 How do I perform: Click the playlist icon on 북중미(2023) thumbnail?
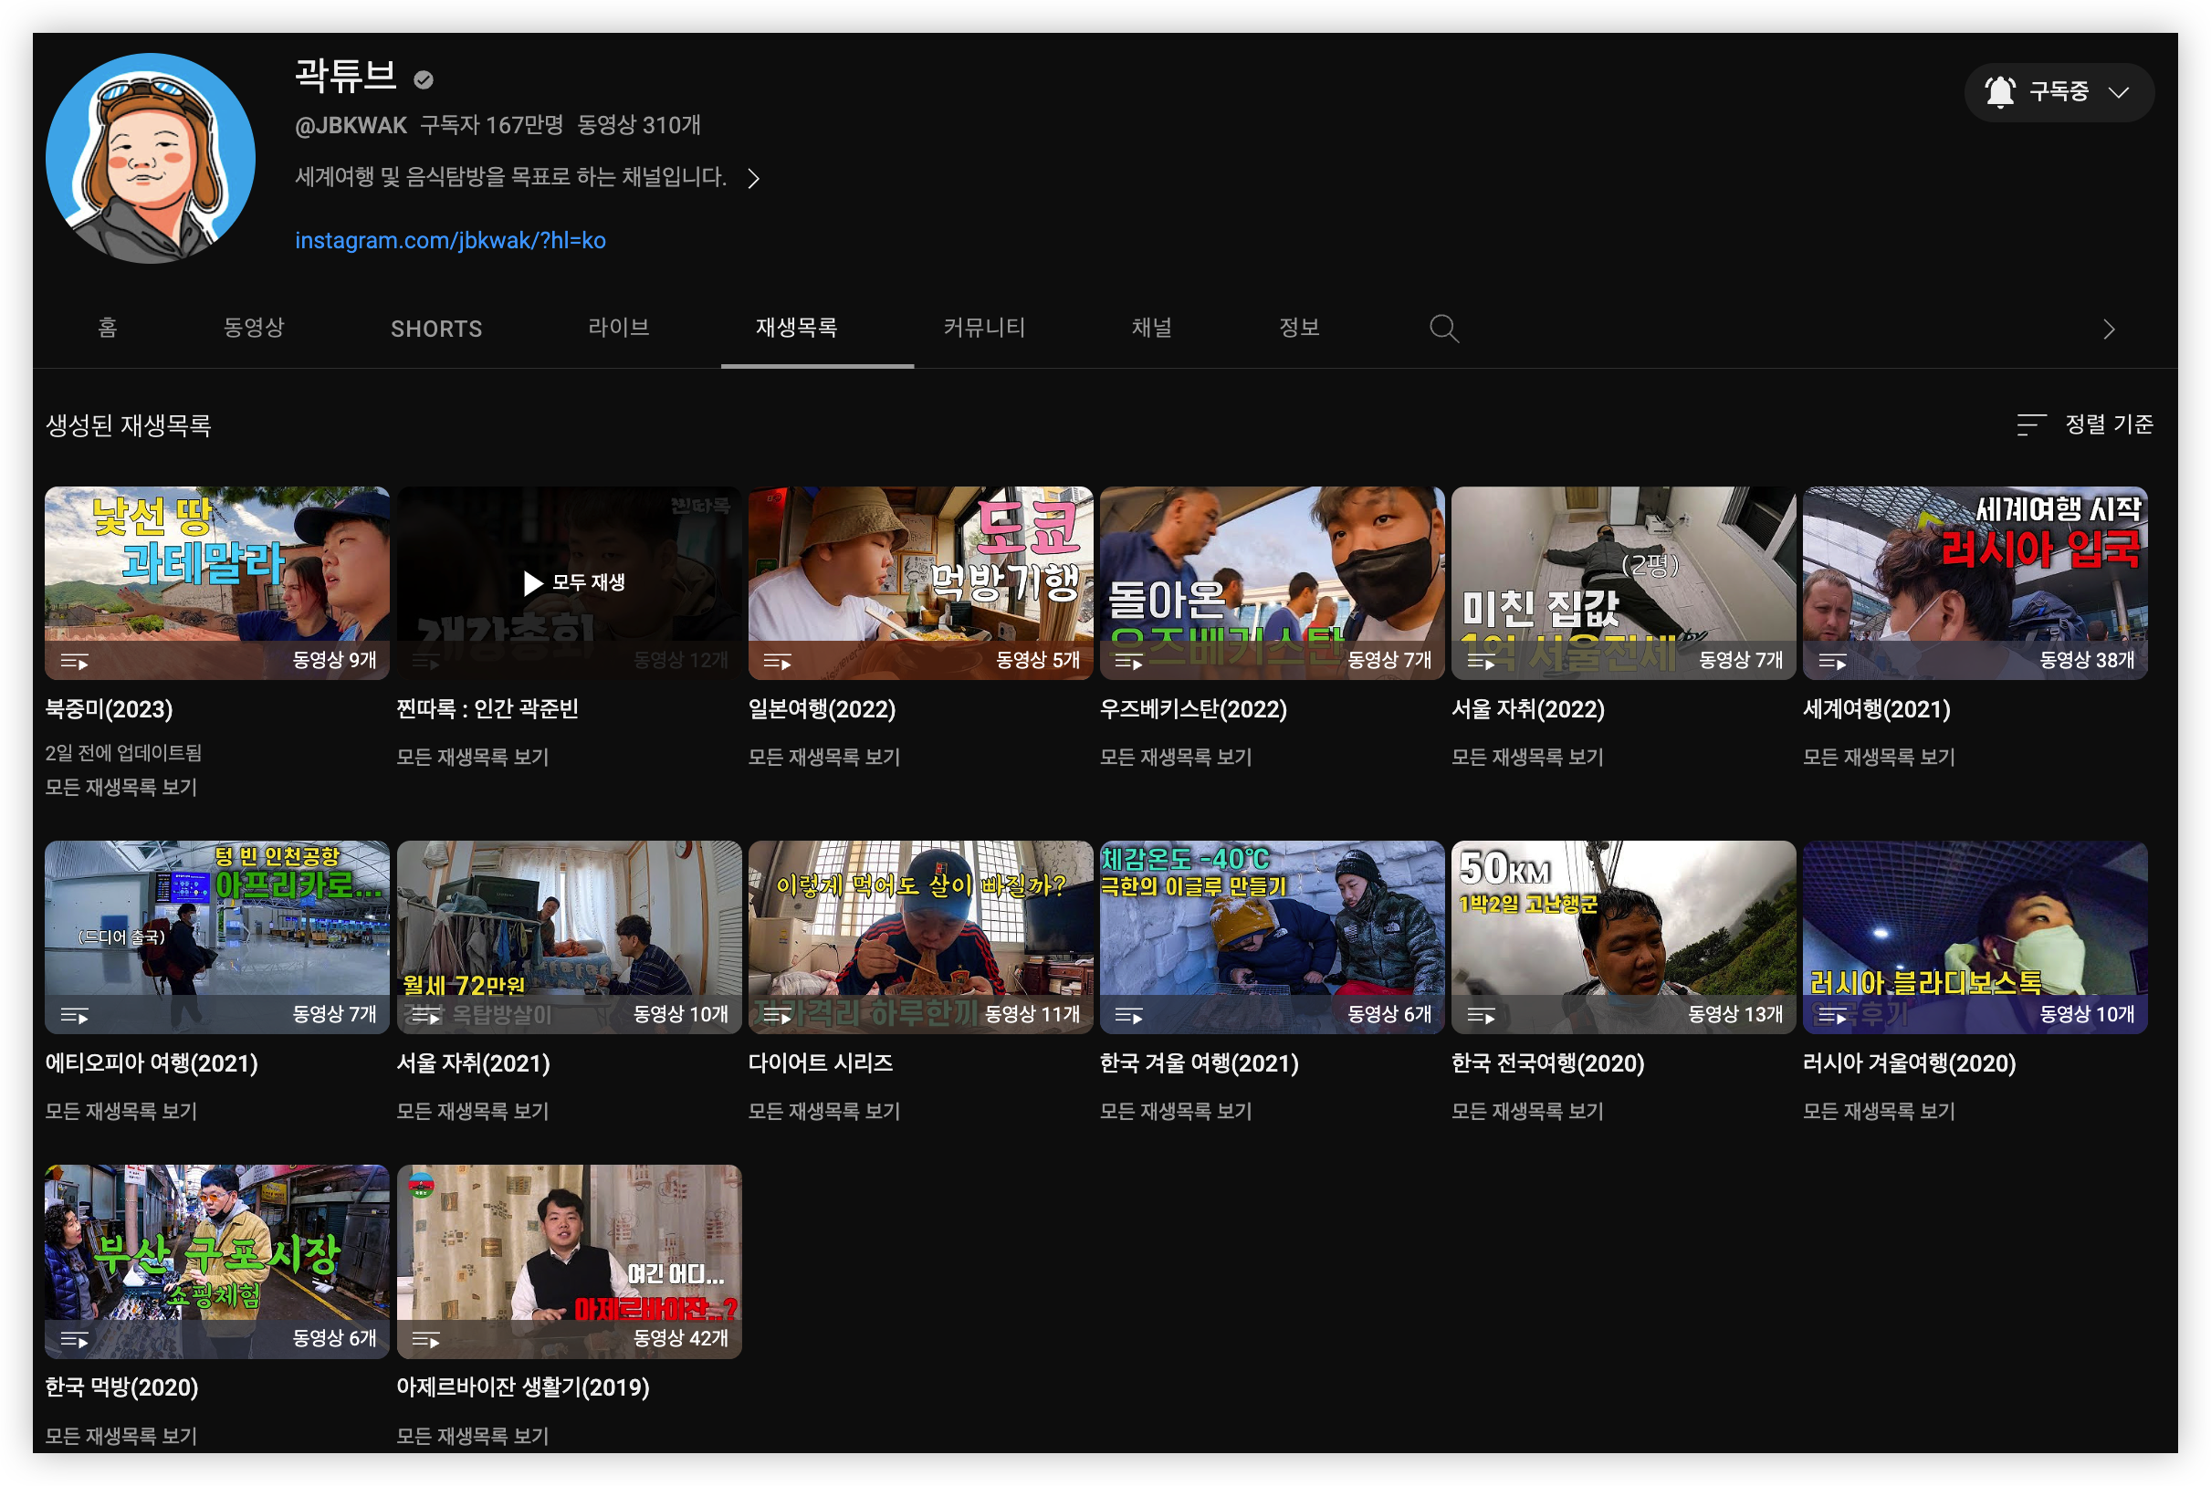tap(74, 662)
